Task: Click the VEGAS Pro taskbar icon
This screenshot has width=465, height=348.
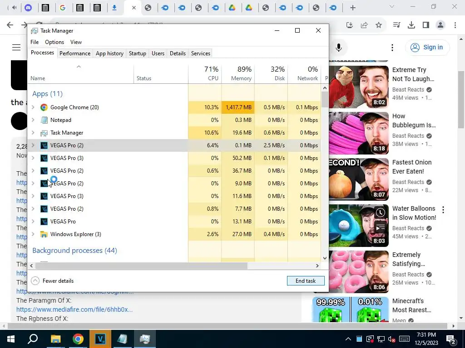Action: tap(100, 339)
